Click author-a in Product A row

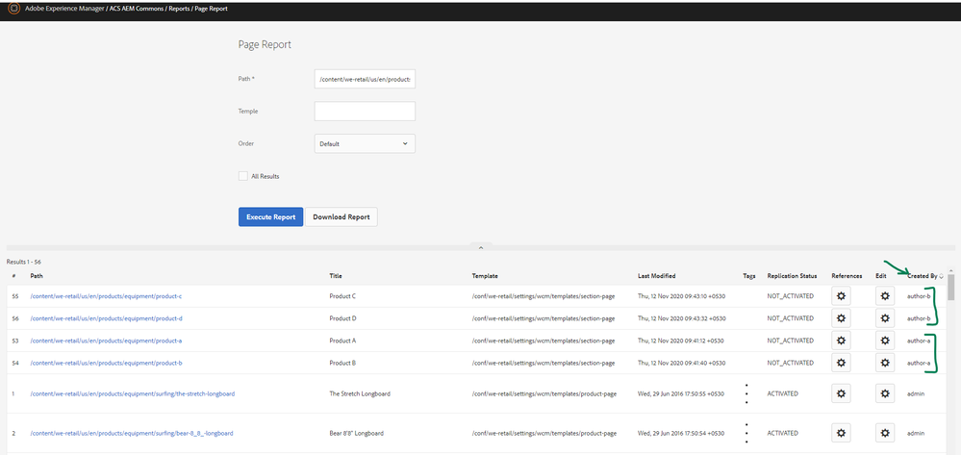click(x=919, y=341)
